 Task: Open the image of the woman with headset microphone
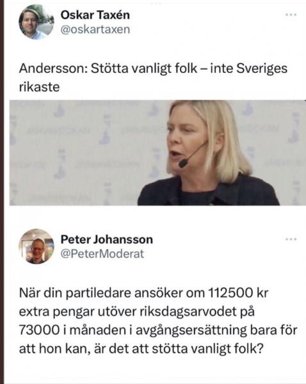coord(157,153)
